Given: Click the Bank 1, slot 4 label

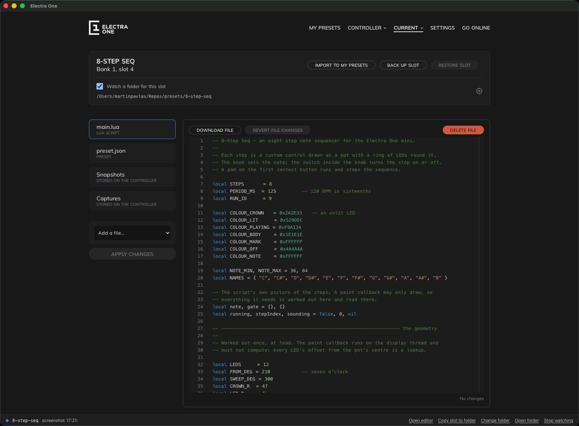Looking at the screenshot, I should (x=115, y=69).
